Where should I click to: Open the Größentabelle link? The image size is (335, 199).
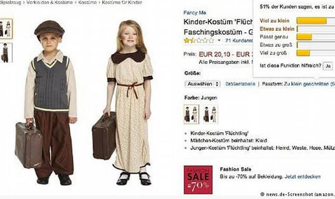pos(240,84)
